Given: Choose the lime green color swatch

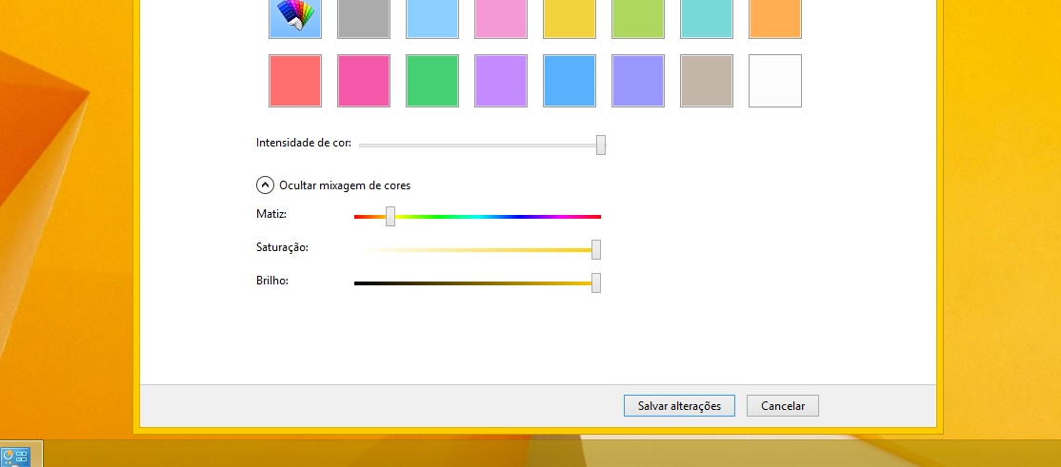Looking at the screenshot, I should pos(638,18).
